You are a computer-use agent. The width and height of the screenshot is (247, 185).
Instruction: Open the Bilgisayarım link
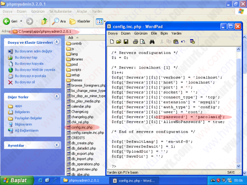coord(23,124)
